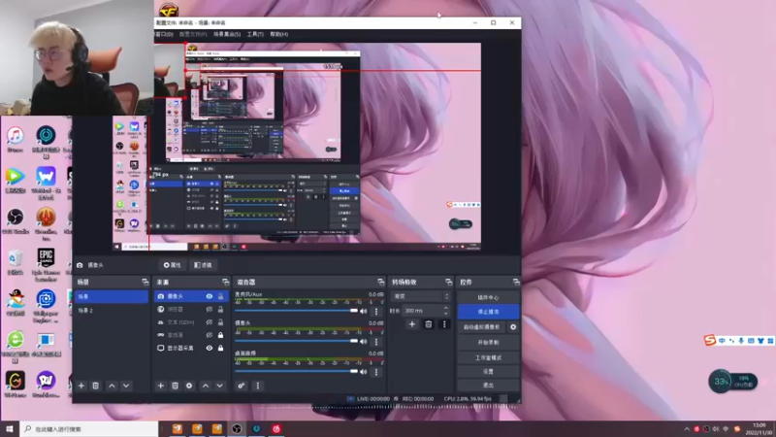The height and width of the screenshot is (437, 776).
Task: Open the 设置 settings button
Action: click(x=488, y=371)
